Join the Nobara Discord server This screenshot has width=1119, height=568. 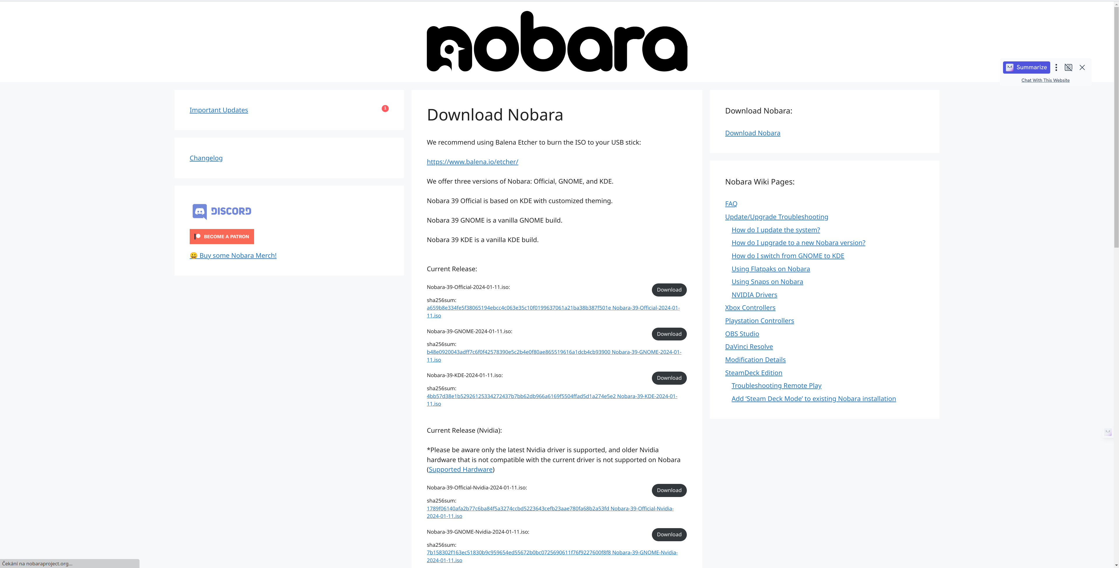[x=221, y=211]
